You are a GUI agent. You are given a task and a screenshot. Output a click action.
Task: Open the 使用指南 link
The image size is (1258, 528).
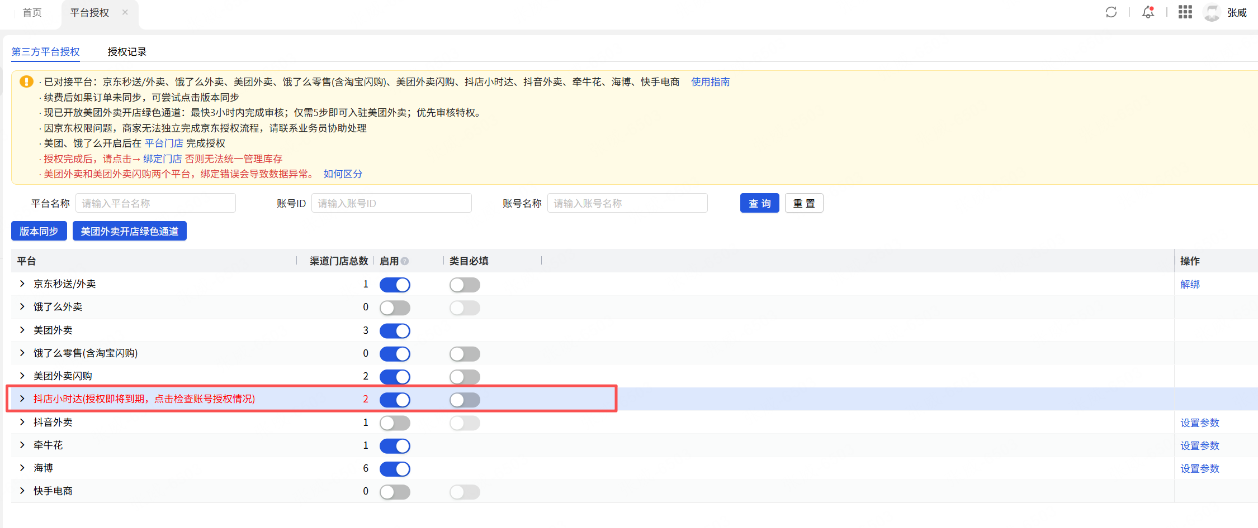[x=710, y=82]
